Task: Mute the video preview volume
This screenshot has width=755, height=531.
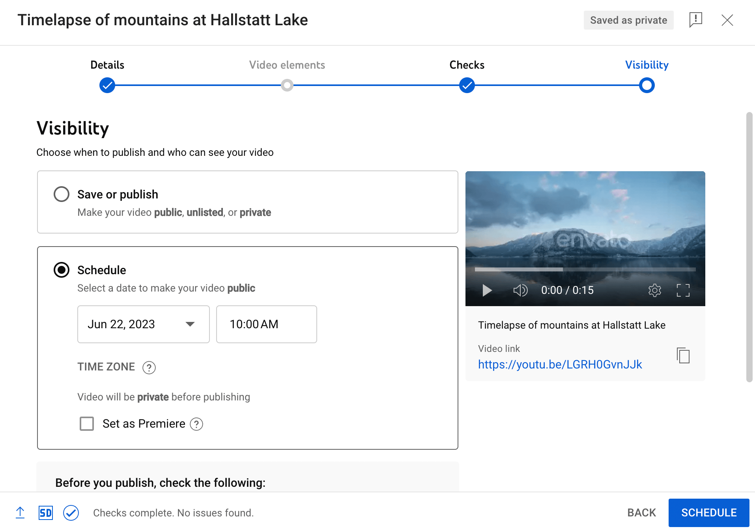Action: pyautogui.click(x=520, y=290)
